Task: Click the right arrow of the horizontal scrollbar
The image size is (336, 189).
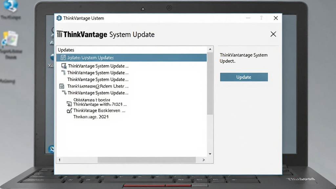Action: pyautogui.click(x=203, y=160)
